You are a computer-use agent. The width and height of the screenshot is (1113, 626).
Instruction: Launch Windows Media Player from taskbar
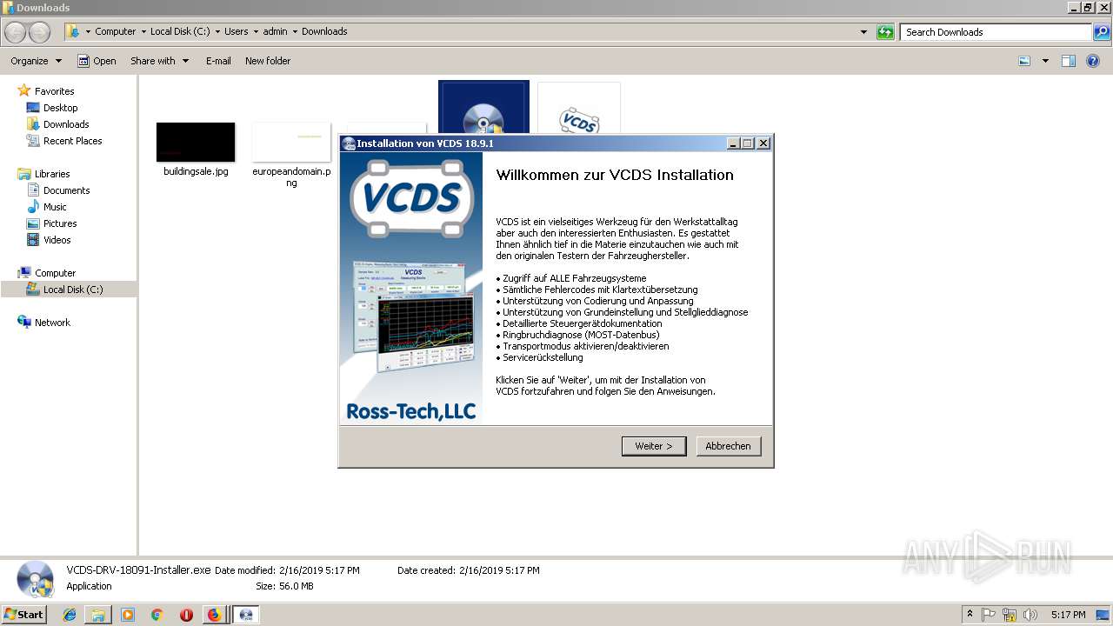tap(128, 615)
